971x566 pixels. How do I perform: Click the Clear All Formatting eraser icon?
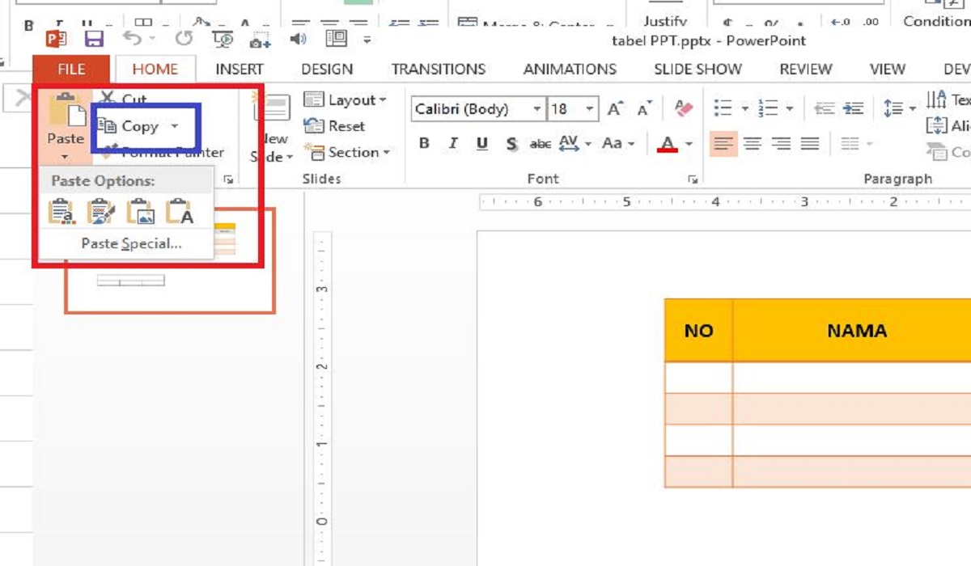click(684, 108)
